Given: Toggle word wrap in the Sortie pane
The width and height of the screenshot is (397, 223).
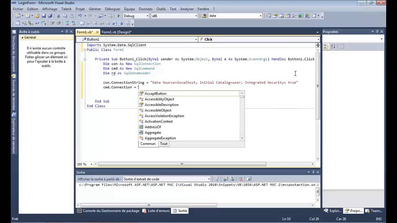Looking at the screenshot, I should click(249, 179).
